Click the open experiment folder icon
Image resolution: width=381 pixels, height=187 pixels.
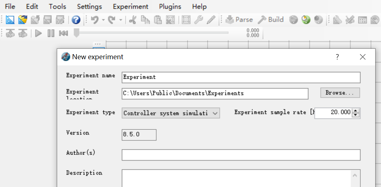click(22, 19)
